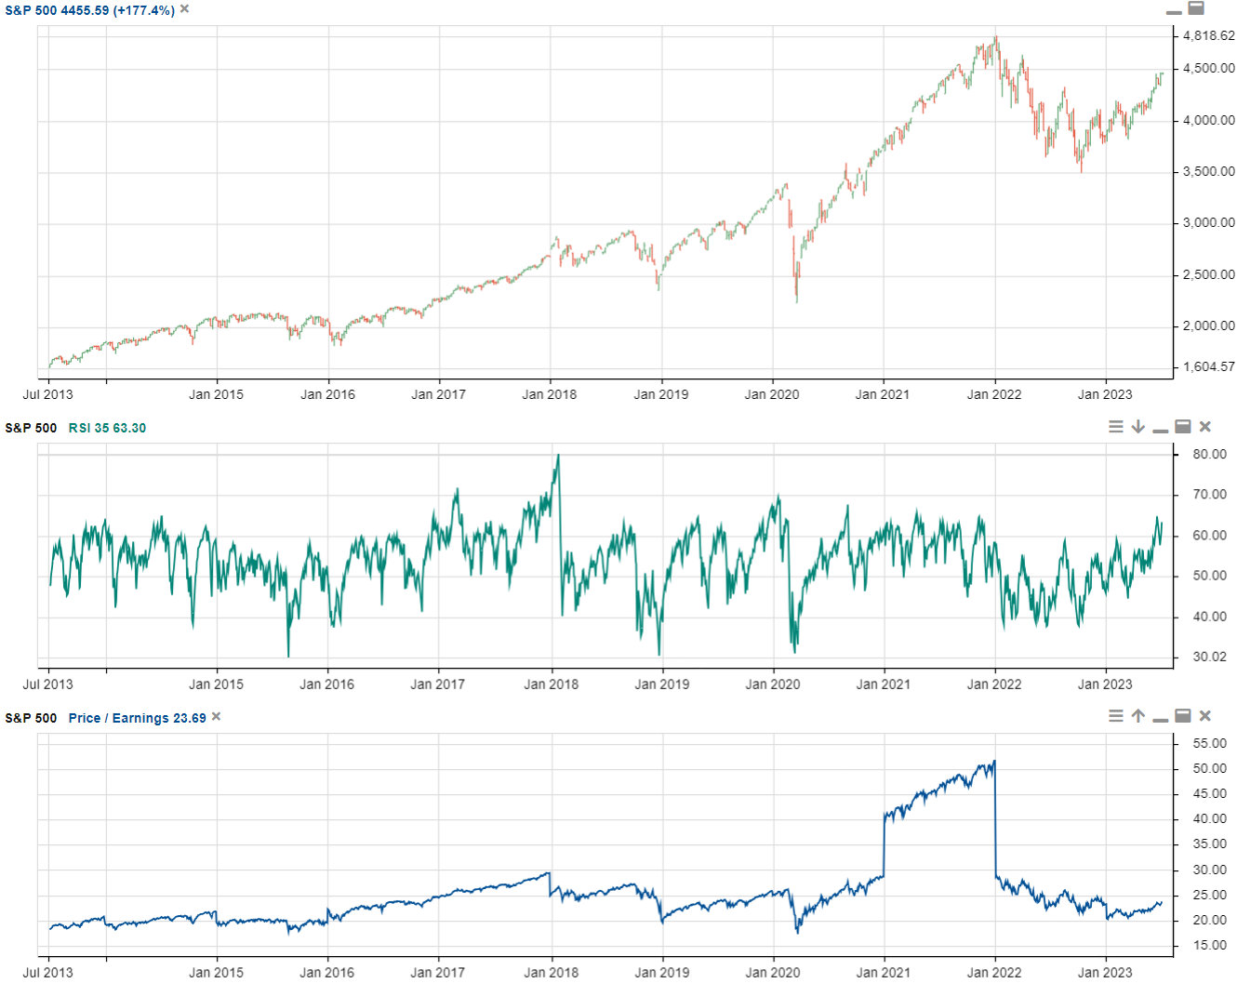The height and width of the screenshot is (983, 1237).
Task: Remove Price / Earnings series via label x
Action: 217,717
